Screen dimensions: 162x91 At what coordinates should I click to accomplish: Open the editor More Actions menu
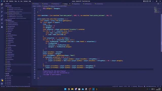click(160, 4)
